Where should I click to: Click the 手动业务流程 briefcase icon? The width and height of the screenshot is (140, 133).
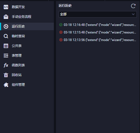click(x=6, y=17)
